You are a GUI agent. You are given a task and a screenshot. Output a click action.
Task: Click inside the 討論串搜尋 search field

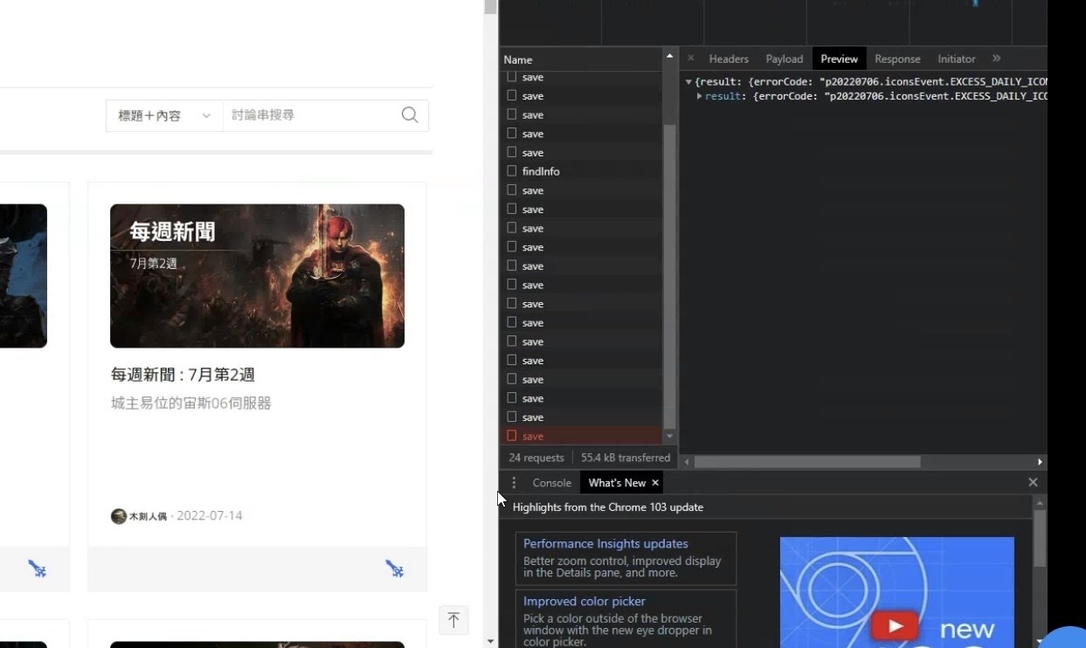[306, 114]
